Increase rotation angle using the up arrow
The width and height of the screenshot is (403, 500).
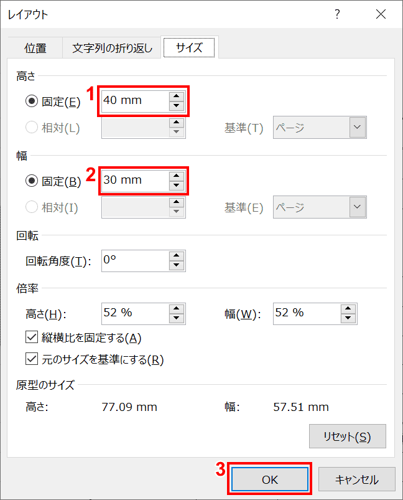click(x=177, y=256)
